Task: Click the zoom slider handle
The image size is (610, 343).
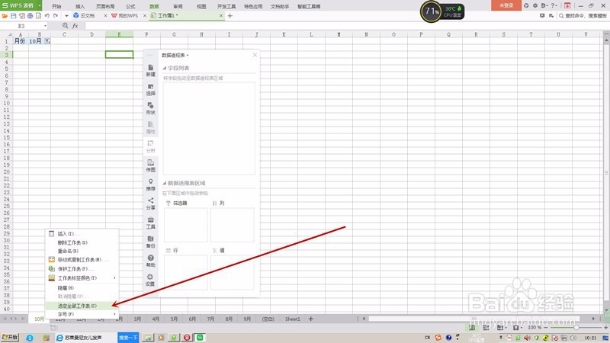Action: pyautogui.click(x=576, y=328)
